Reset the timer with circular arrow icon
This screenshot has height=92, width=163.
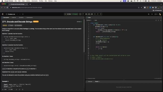point(98,14)
